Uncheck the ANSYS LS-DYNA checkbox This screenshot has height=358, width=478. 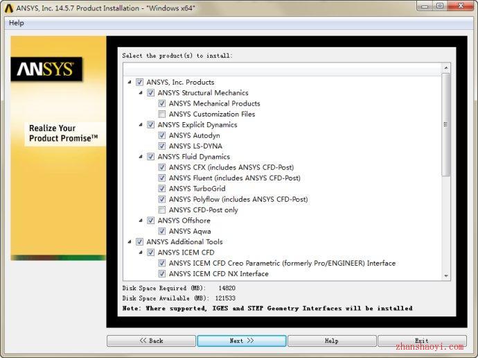(x=162, y=146)
